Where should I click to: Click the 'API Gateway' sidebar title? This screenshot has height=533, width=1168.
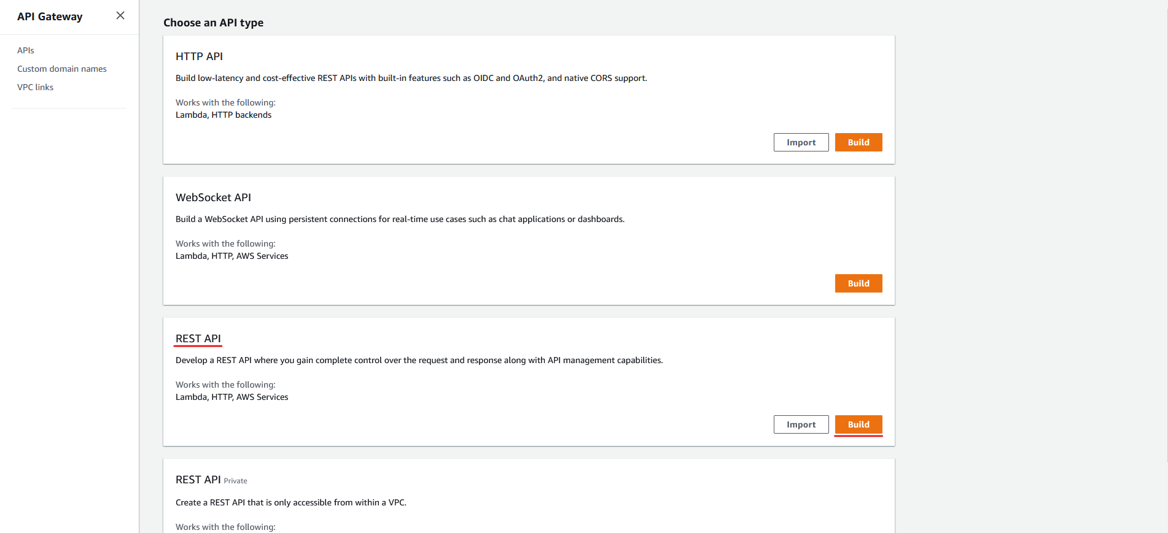coord(50,17)
